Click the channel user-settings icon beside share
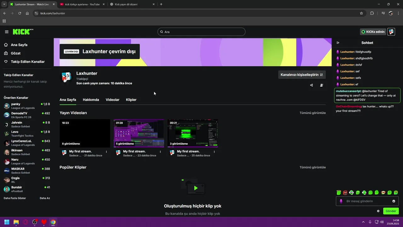Image resolution: width=403 pixels, height=227 pixels. click(321, 85)
